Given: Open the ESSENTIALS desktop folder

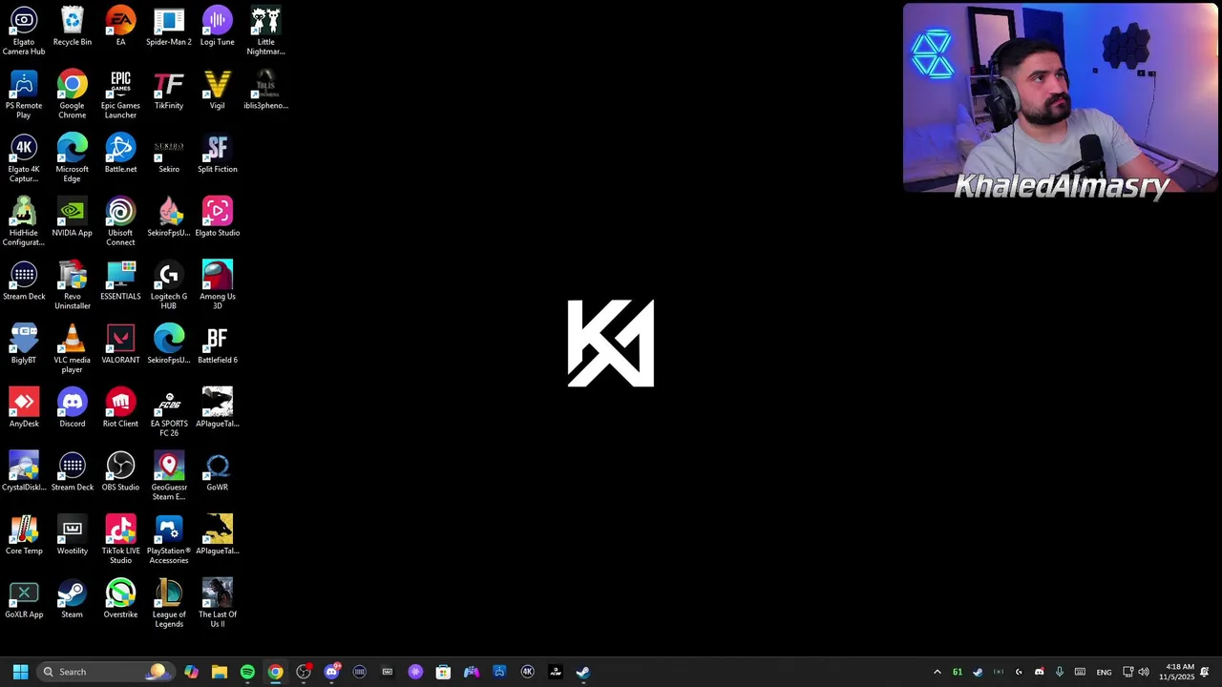Looking at the screenshot, I should click(x=120, y=281).
